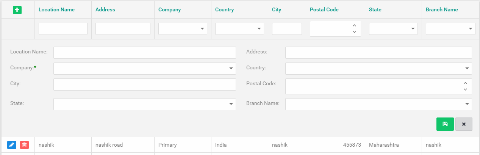Expand the State dropdown in the form
Screen dimensions: 480x155
pos(144,104)
